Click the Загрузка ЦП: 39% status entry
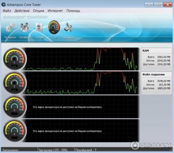Screen dimensions: 174x153 (x=53, y=150)
